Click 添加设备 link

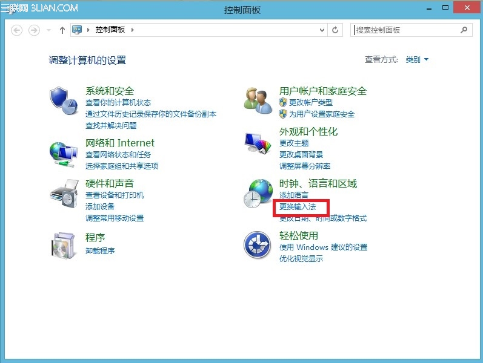(100, 206)
